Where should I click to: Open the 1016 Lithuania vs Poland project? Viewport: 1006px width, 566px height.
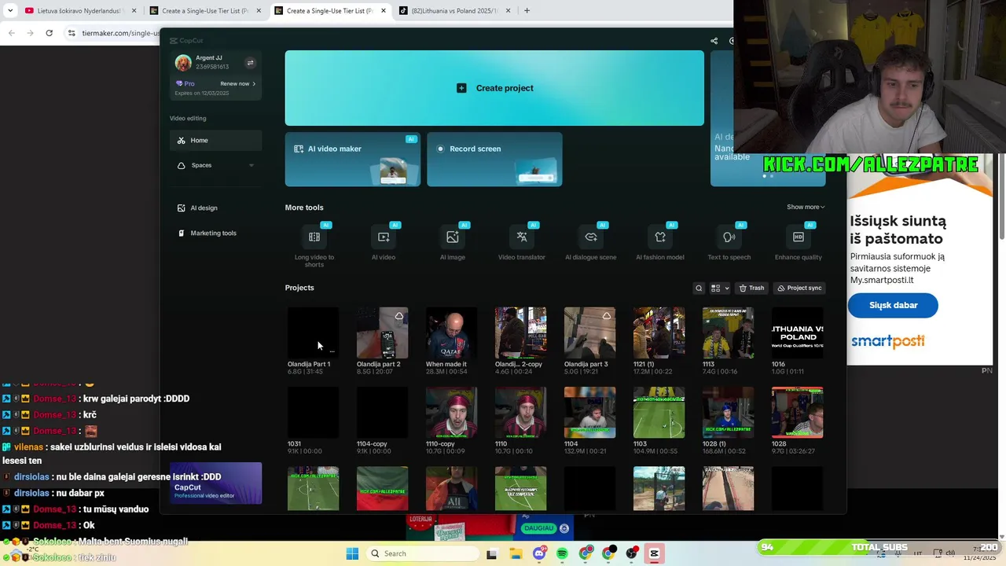pyautogui.click(x=797, y=333)
